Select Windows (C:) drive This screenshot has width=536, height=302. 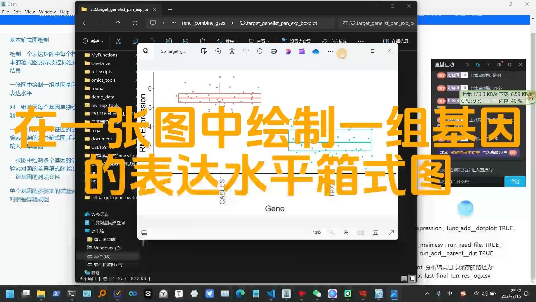click(108, 248)
